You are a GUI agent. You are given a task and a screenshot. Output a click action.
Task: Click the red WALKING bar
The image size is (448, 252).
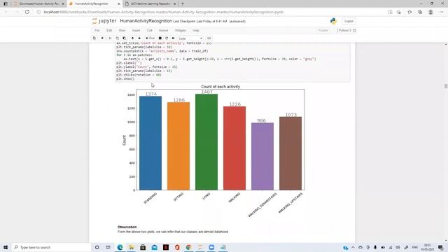pos(234,148)
